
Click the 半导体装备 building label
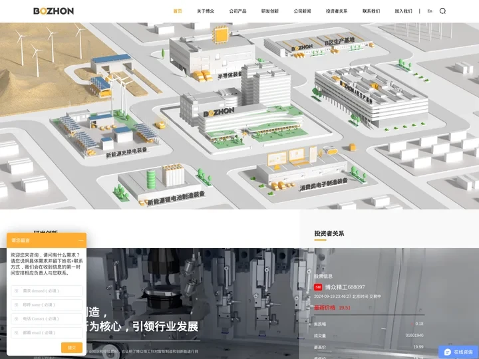point(230,75)
